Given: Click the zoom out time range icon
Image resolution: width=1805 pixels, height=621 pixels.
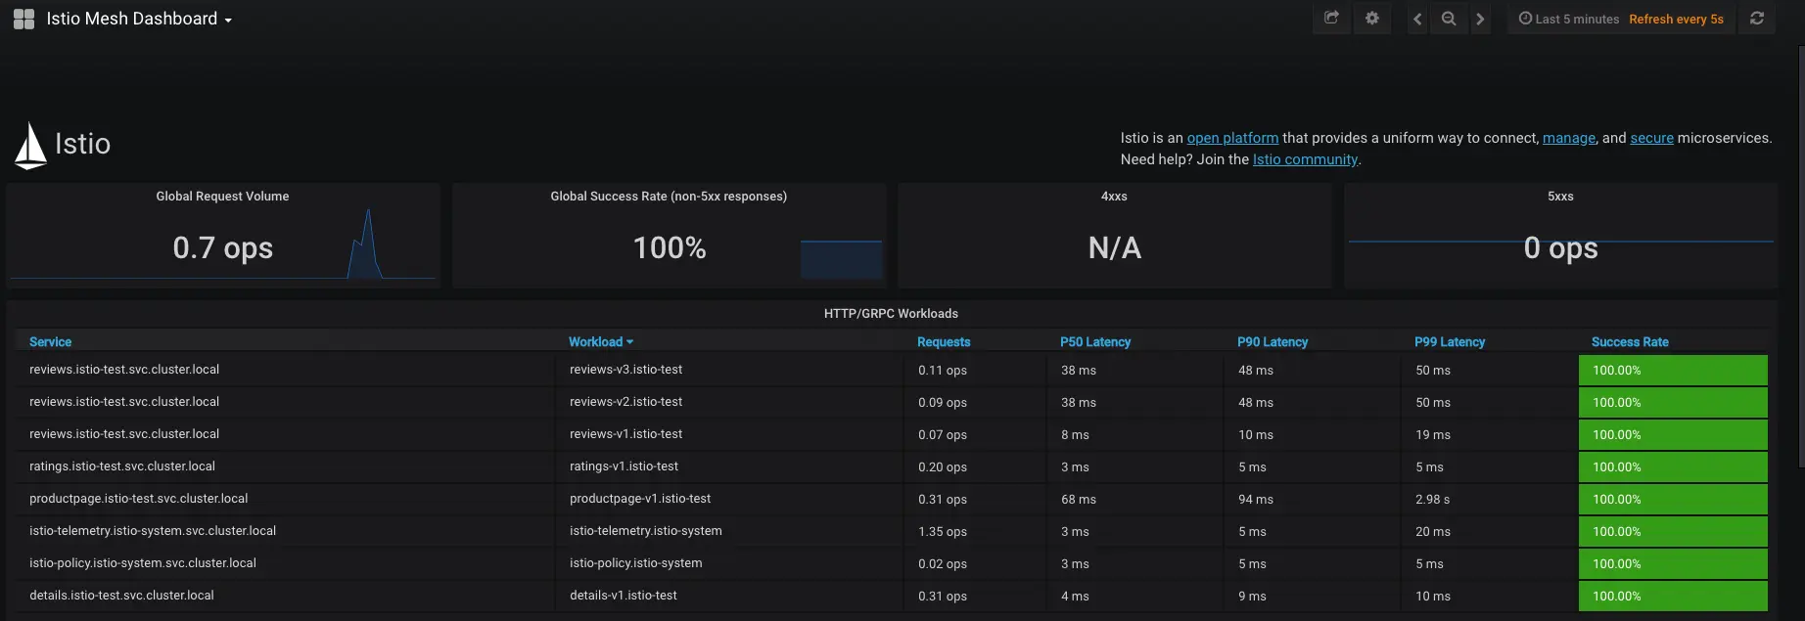Looking at the screenshot, I should tap(1449, 19).
